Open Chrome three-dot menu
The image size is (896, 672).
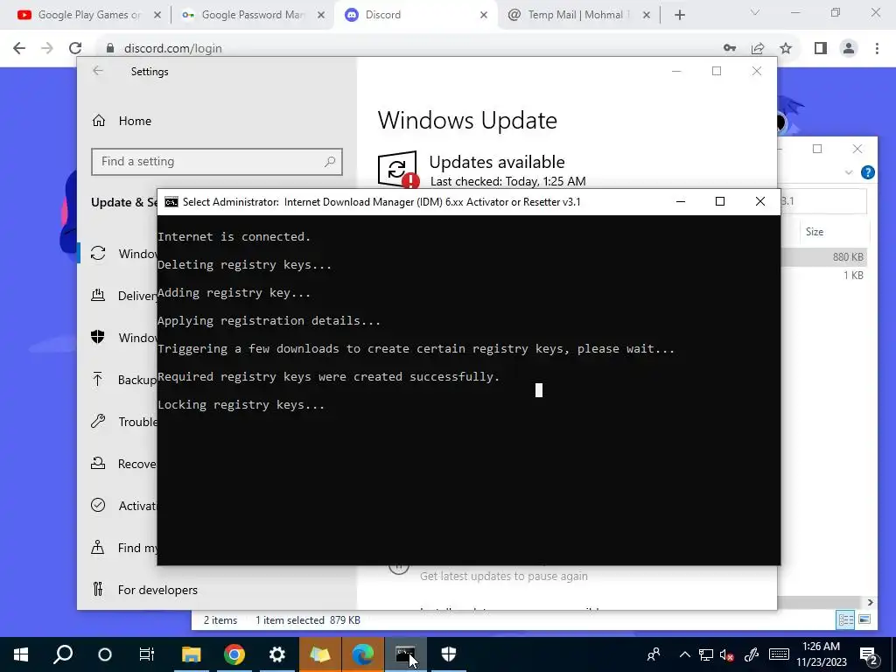[877, 48]
